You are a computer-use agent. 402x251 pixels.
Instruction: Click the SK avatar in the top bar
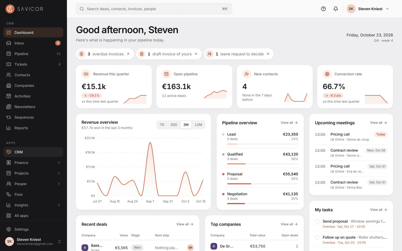pos(351,9)
